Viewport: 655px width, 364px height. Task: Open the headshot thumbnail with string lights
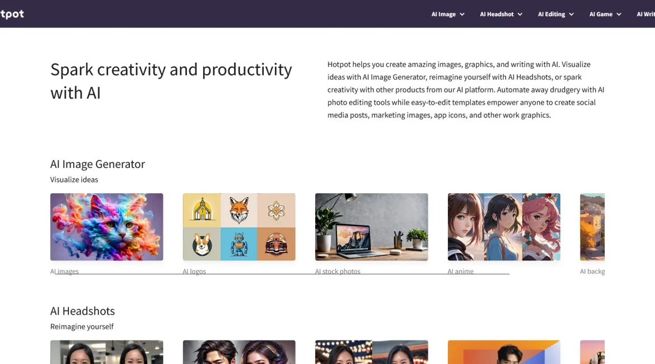(x=371, y=352)
